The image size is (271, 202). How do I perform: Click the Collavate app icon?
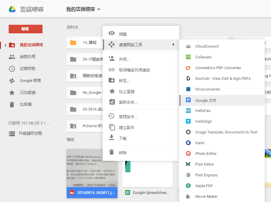point(188,57)
